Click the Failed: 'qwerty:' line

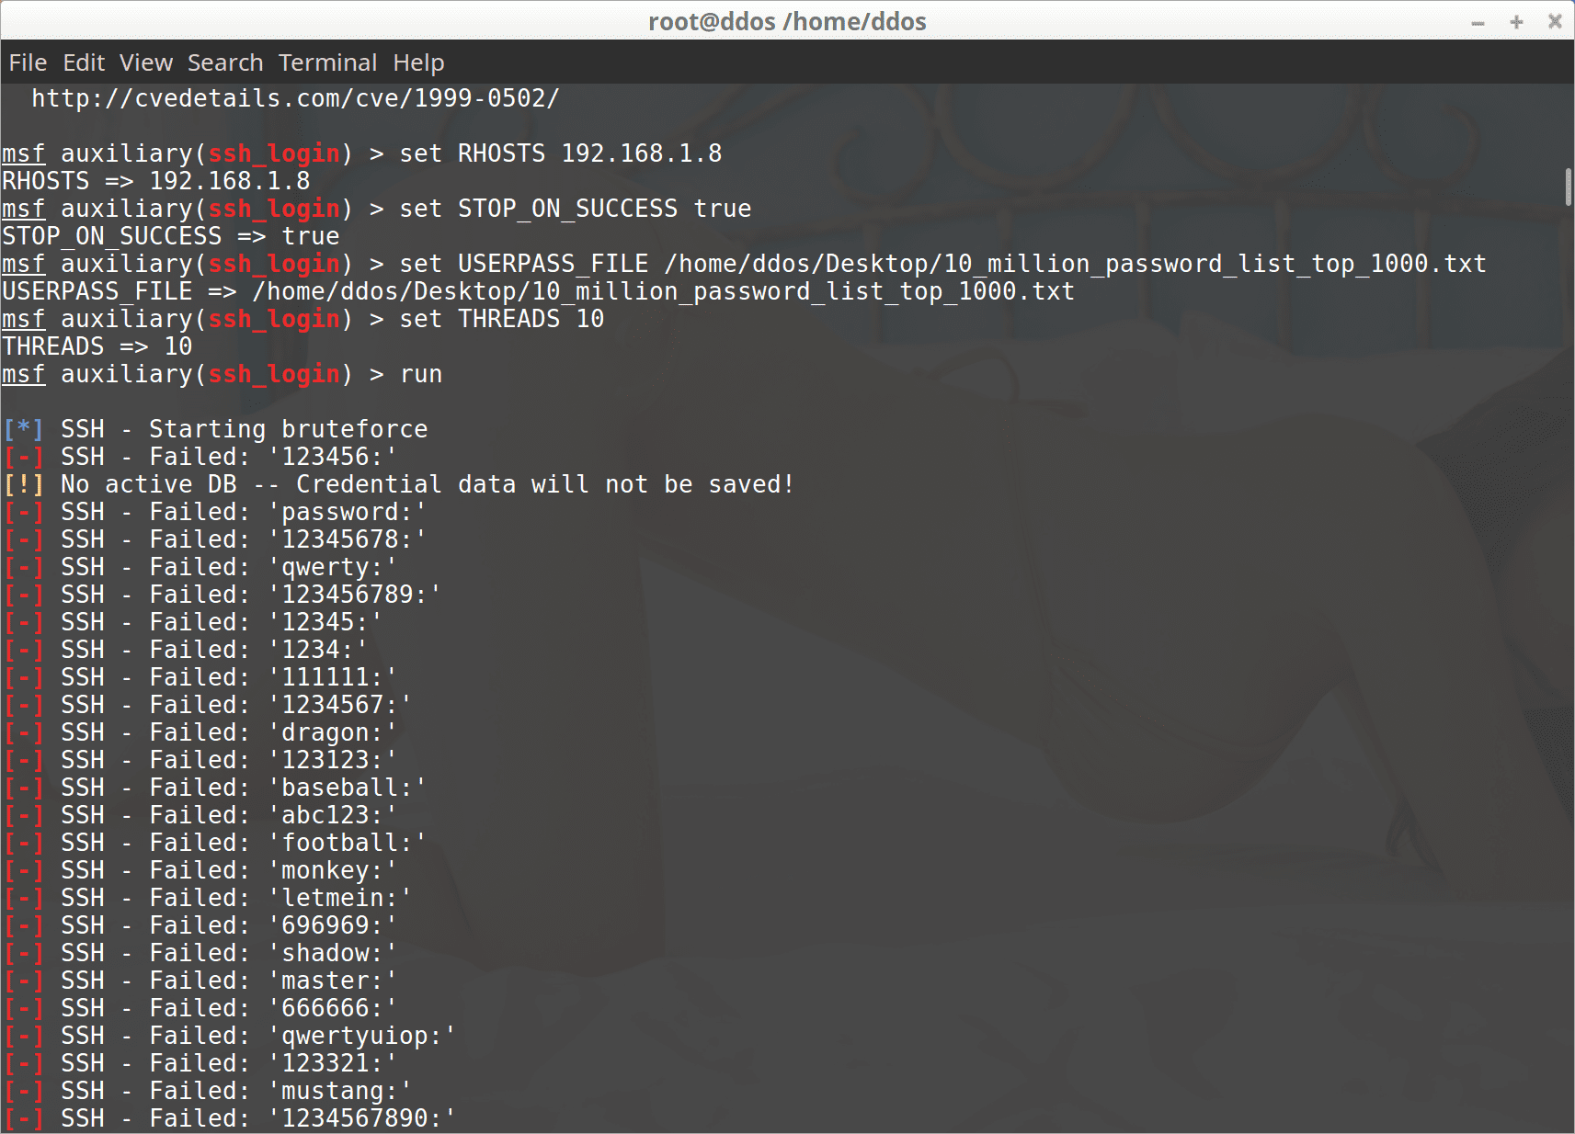pos(200,567)
